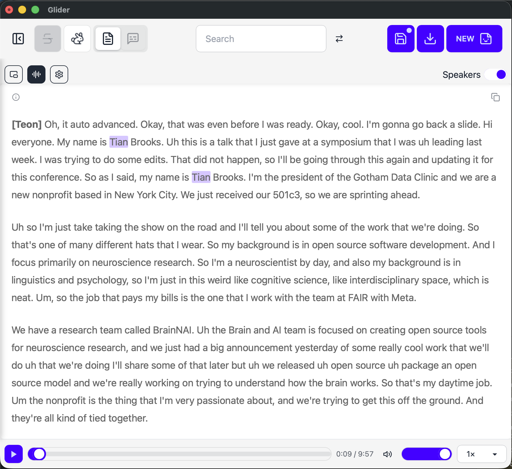Play the audio recording

[14, 454]
